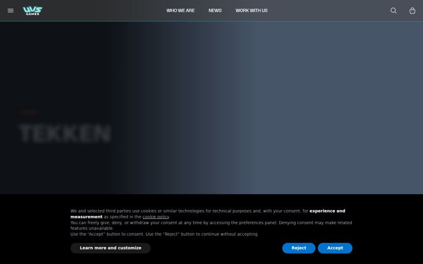The image size is (423, 264).
Task: Open the WHO WE ARE menu
Action: 180,11
